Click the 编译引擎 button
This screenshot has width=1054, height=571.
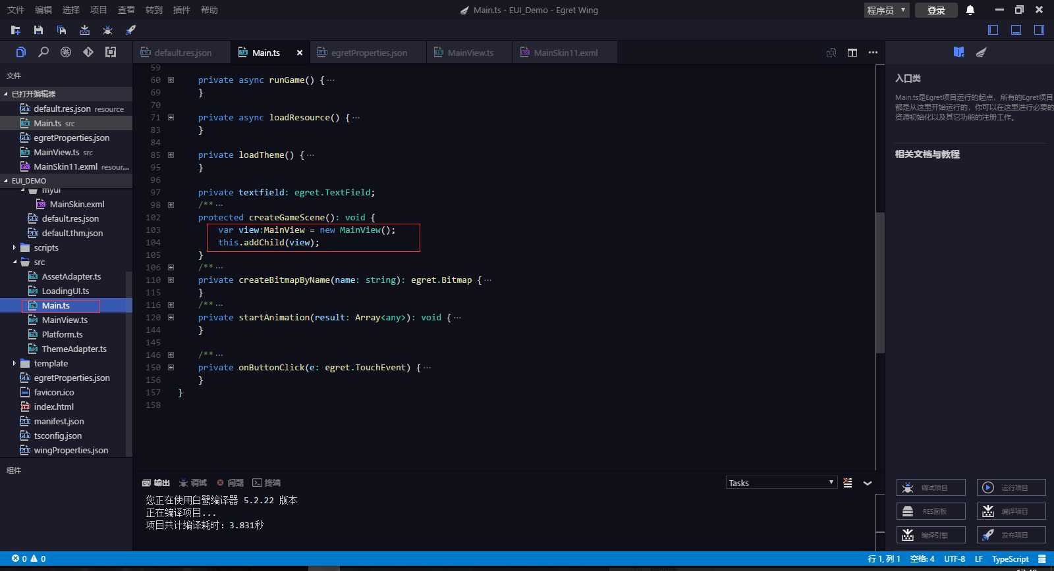click(931, 535)
